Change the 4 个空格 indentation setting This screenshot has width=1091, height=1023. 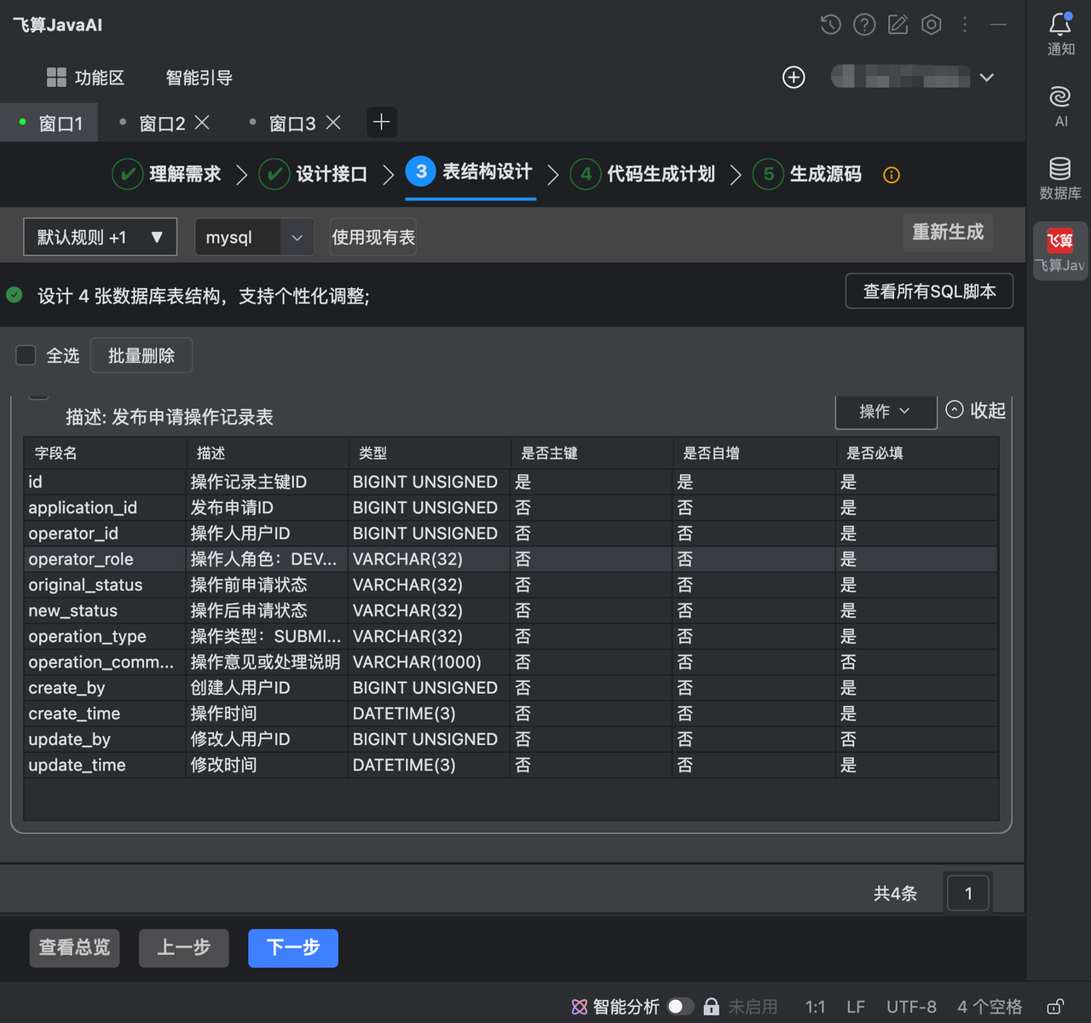[990, 1007]
